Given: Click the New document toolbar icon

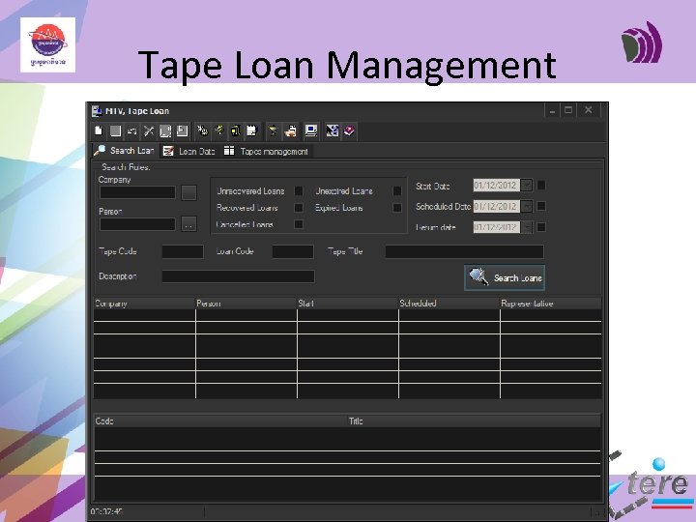Looking at the screenshot, I should [99, 130].
